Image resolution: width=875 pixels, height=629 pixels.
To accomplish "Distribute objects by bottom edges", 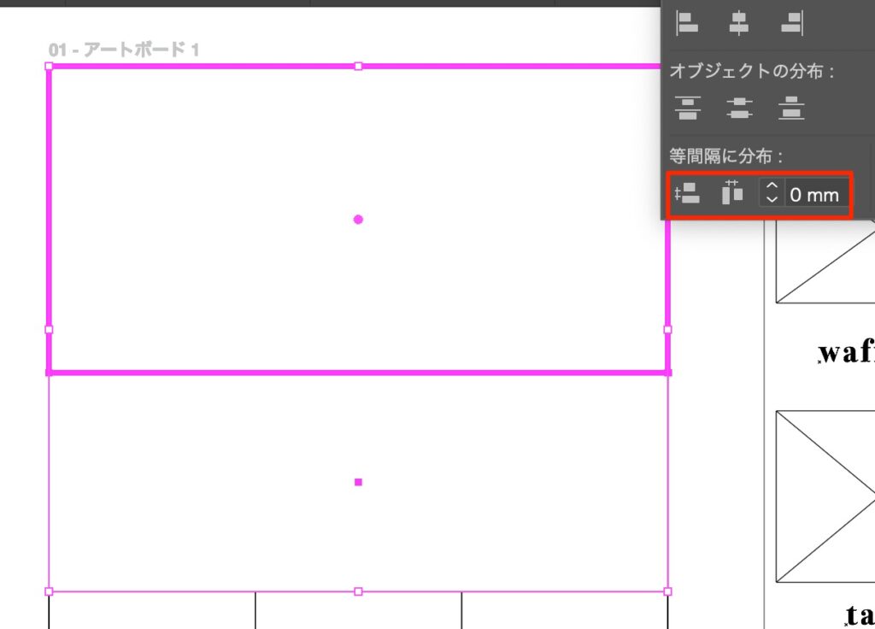I will [792, 108].
